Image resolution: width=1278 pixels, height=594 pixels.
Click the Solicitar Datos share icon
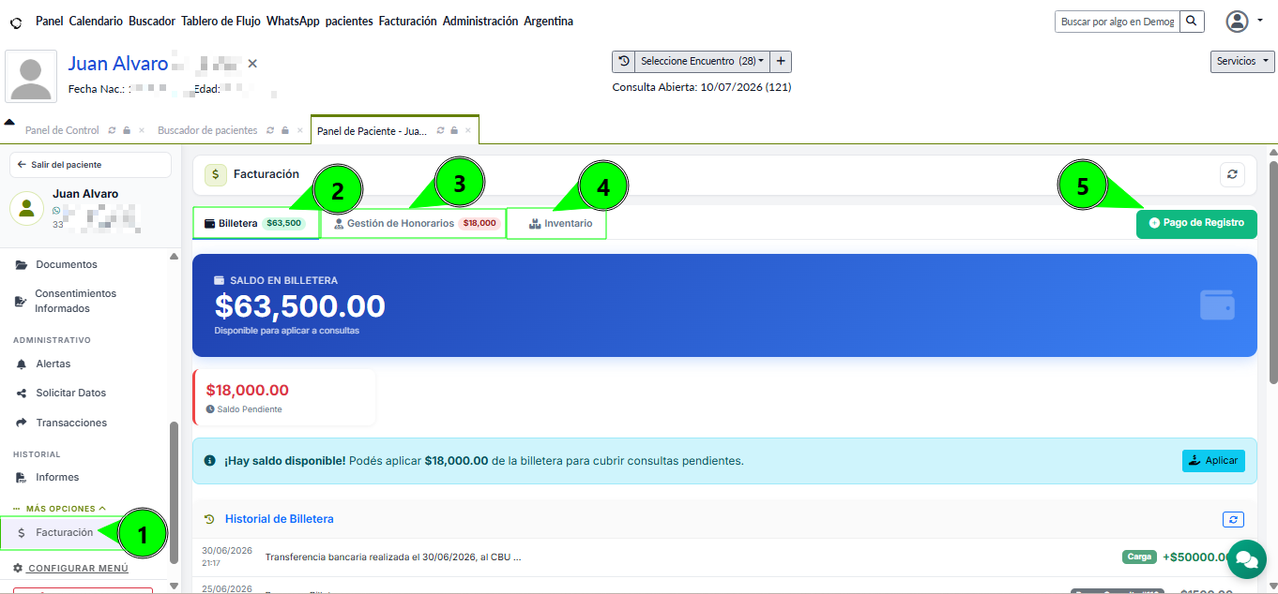click(x=22, y=393)
